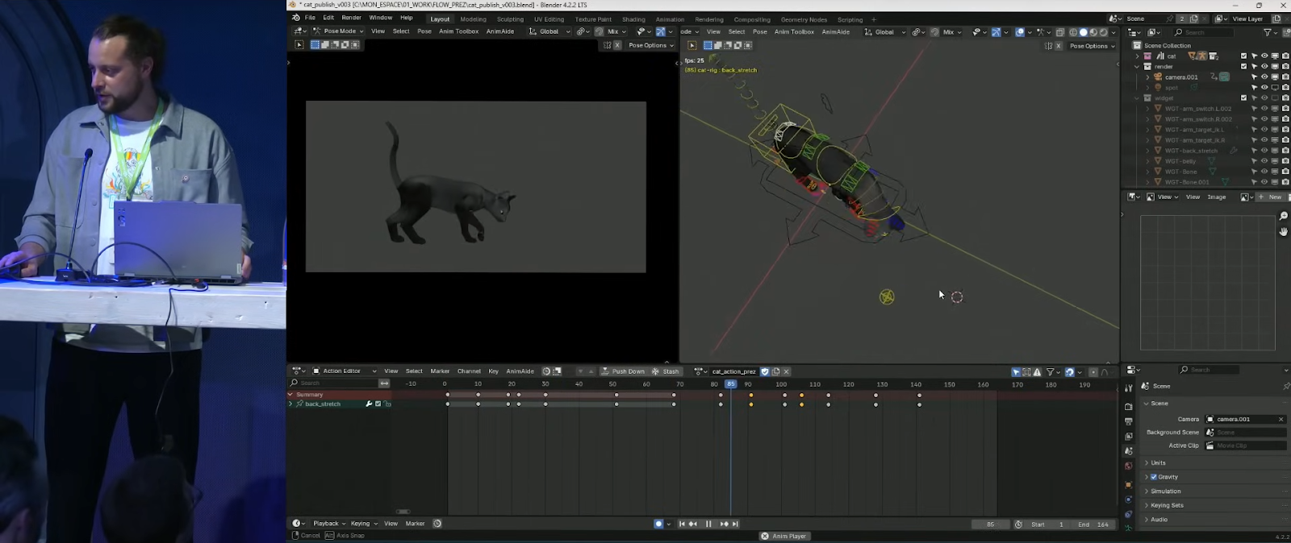Click the zoom magnifier icon in image editor

(1284, 216)
